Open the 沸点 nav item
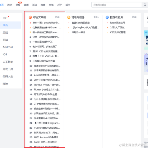Image resolution: width=148 pixels, height=148 pixels. [x=10, y=5]
